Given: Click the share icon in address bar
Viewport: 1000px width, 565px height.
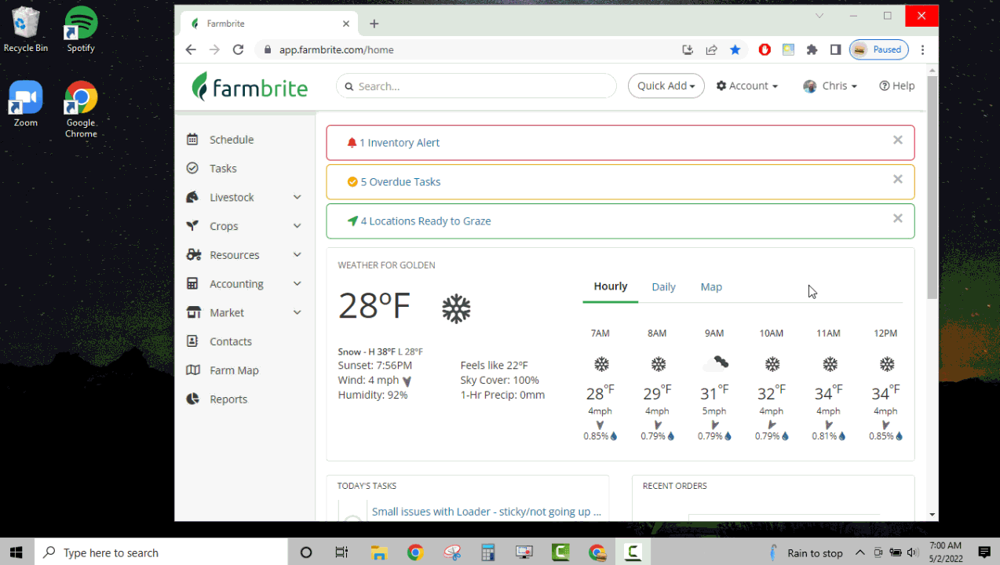Looking at the screenshot, I should point(711,49).
